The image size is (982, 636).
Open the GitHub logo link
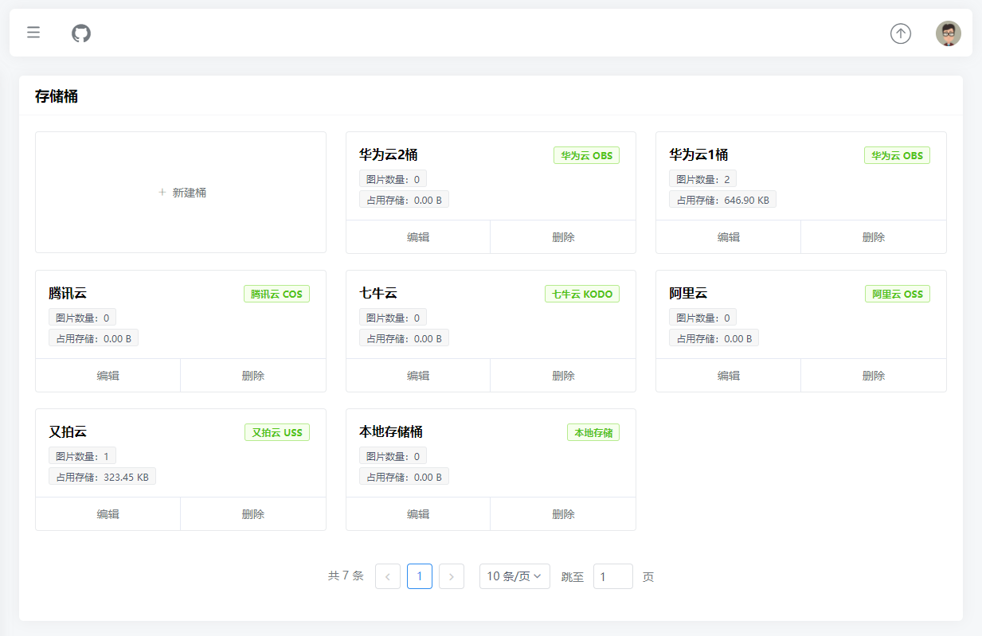(x=81, y=33)
